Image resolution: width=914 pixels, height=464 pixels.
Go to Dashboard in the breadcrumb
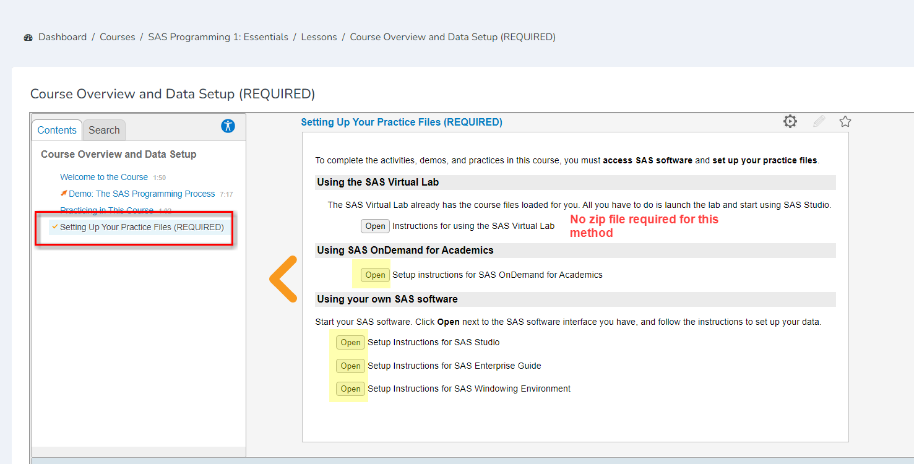[x=63, y=37]
